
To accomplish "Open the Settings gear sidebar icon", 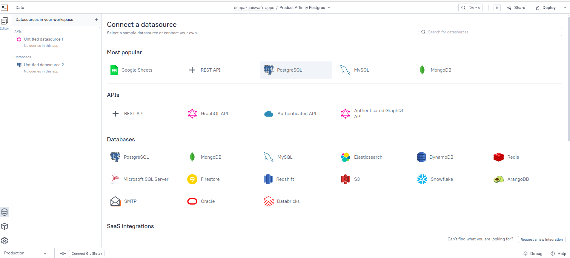I will [4, 241].
